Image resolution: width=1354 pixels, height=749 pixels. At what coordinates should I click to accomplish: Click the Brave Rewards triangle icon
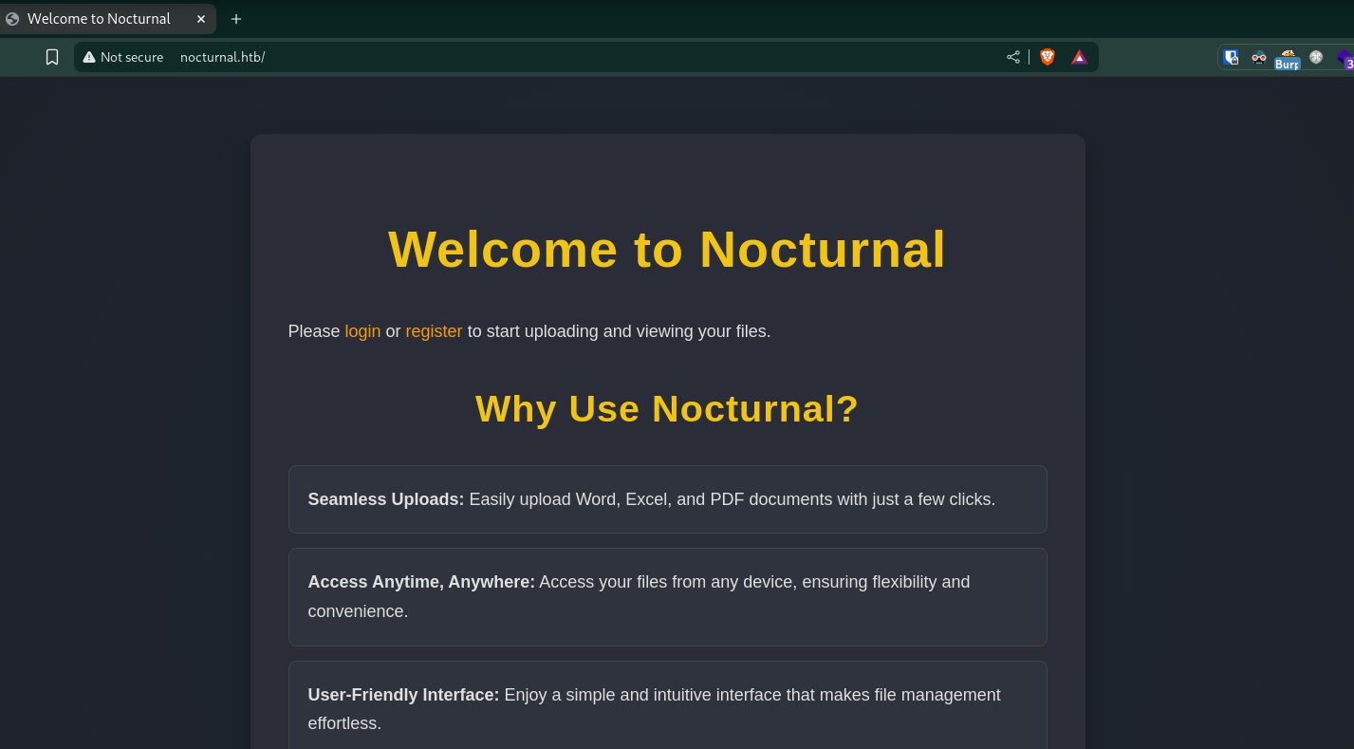click(x=1079, y=57)
